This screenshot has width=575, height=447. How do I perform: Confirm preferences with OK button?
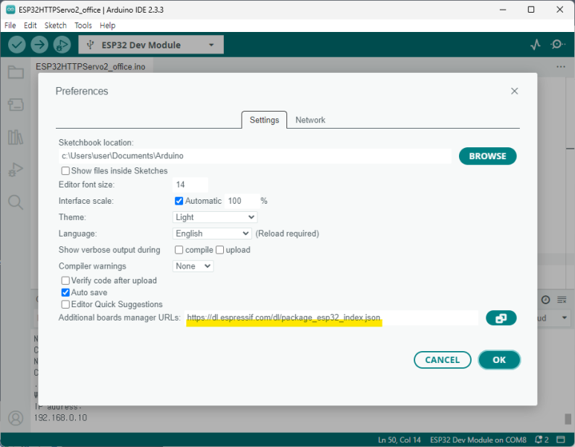point(499,360)
